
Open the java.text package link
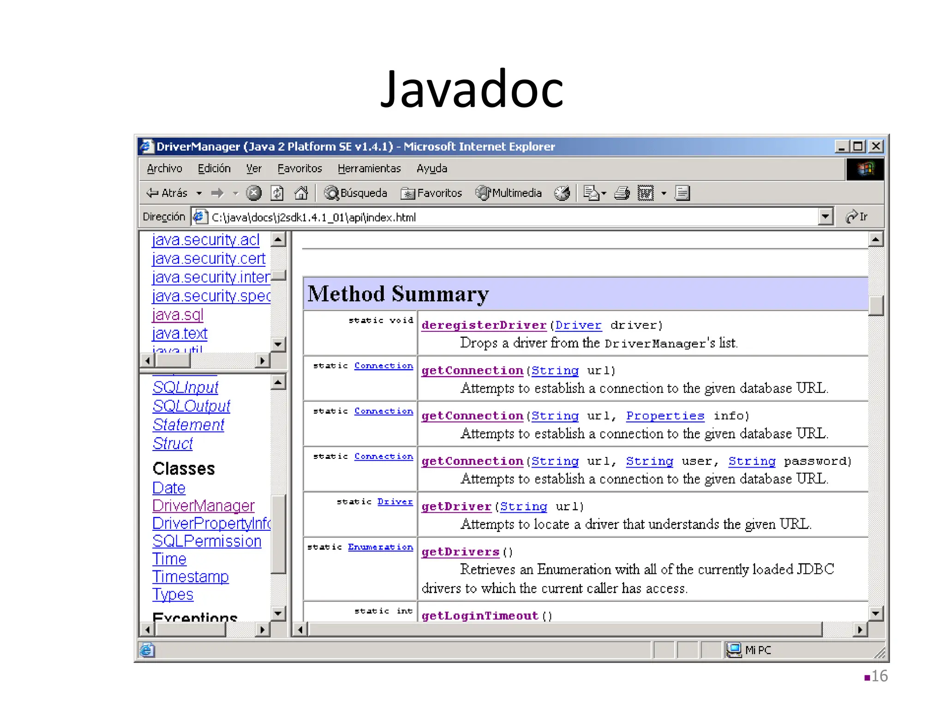pos(180,333)
